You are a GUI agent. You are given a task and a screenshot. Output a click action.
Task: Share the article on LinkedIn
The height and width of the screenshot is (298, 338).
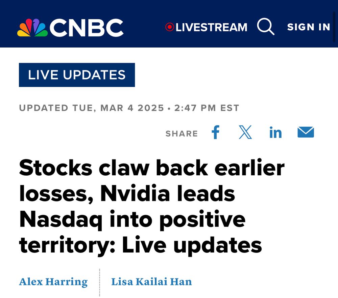275,133
